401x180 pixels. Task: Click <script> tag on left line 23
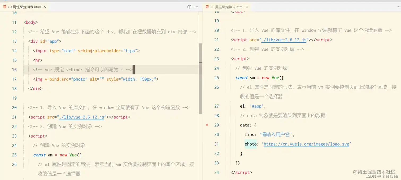(x=38, y=136)
